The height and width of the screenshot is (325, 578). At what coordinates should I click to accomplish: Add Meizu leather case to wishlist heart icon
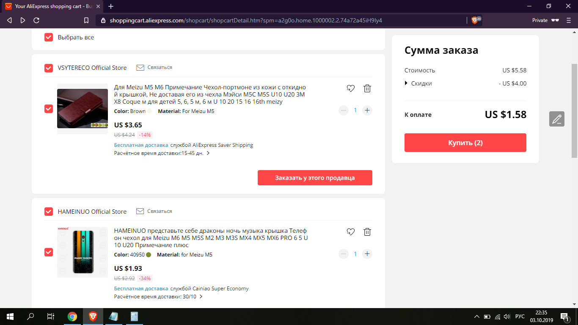(x=350, y=88)
